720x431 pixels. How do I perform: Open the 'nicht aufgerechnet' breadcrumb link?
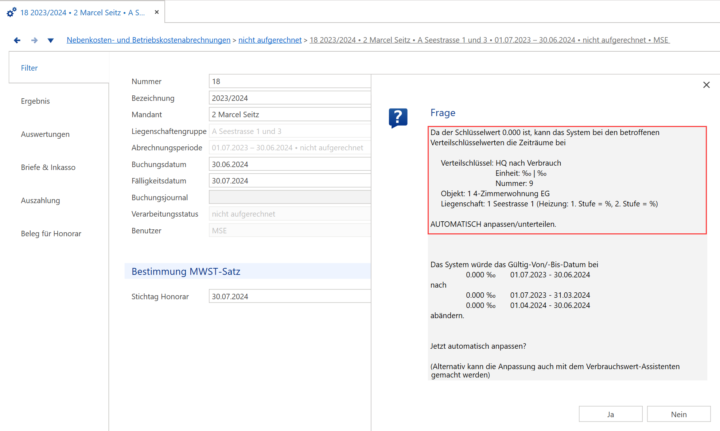[270, 40]
